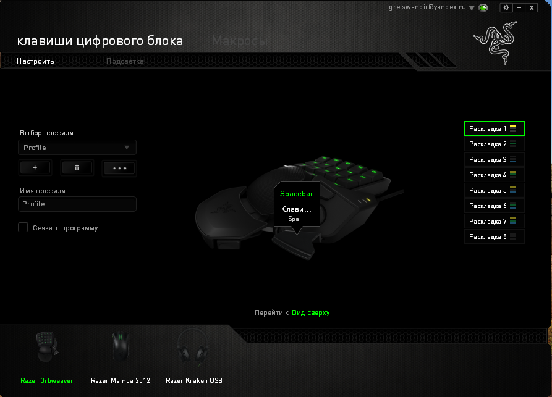Screen dimensions: 552x397
Task: Click the green online status indicator
Action: (483, 8)
